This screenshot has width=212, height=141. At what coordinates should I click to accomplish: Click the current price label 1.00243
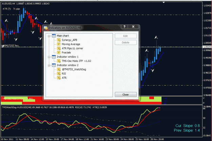[207, 47]
